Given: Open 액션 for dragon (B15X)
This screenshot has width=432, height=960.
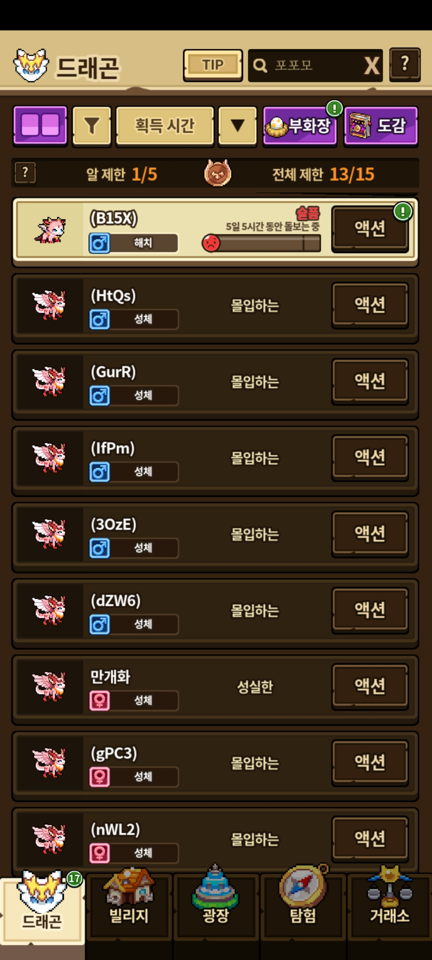Looking at the screenshot, I should point(370,228).
